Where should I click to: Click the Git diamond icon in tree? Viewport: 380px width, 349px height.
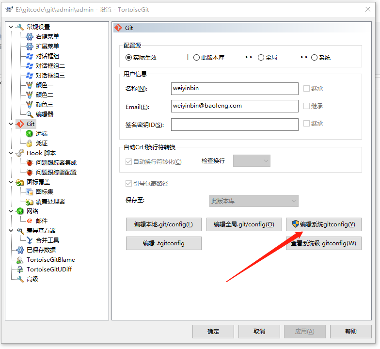20,124
